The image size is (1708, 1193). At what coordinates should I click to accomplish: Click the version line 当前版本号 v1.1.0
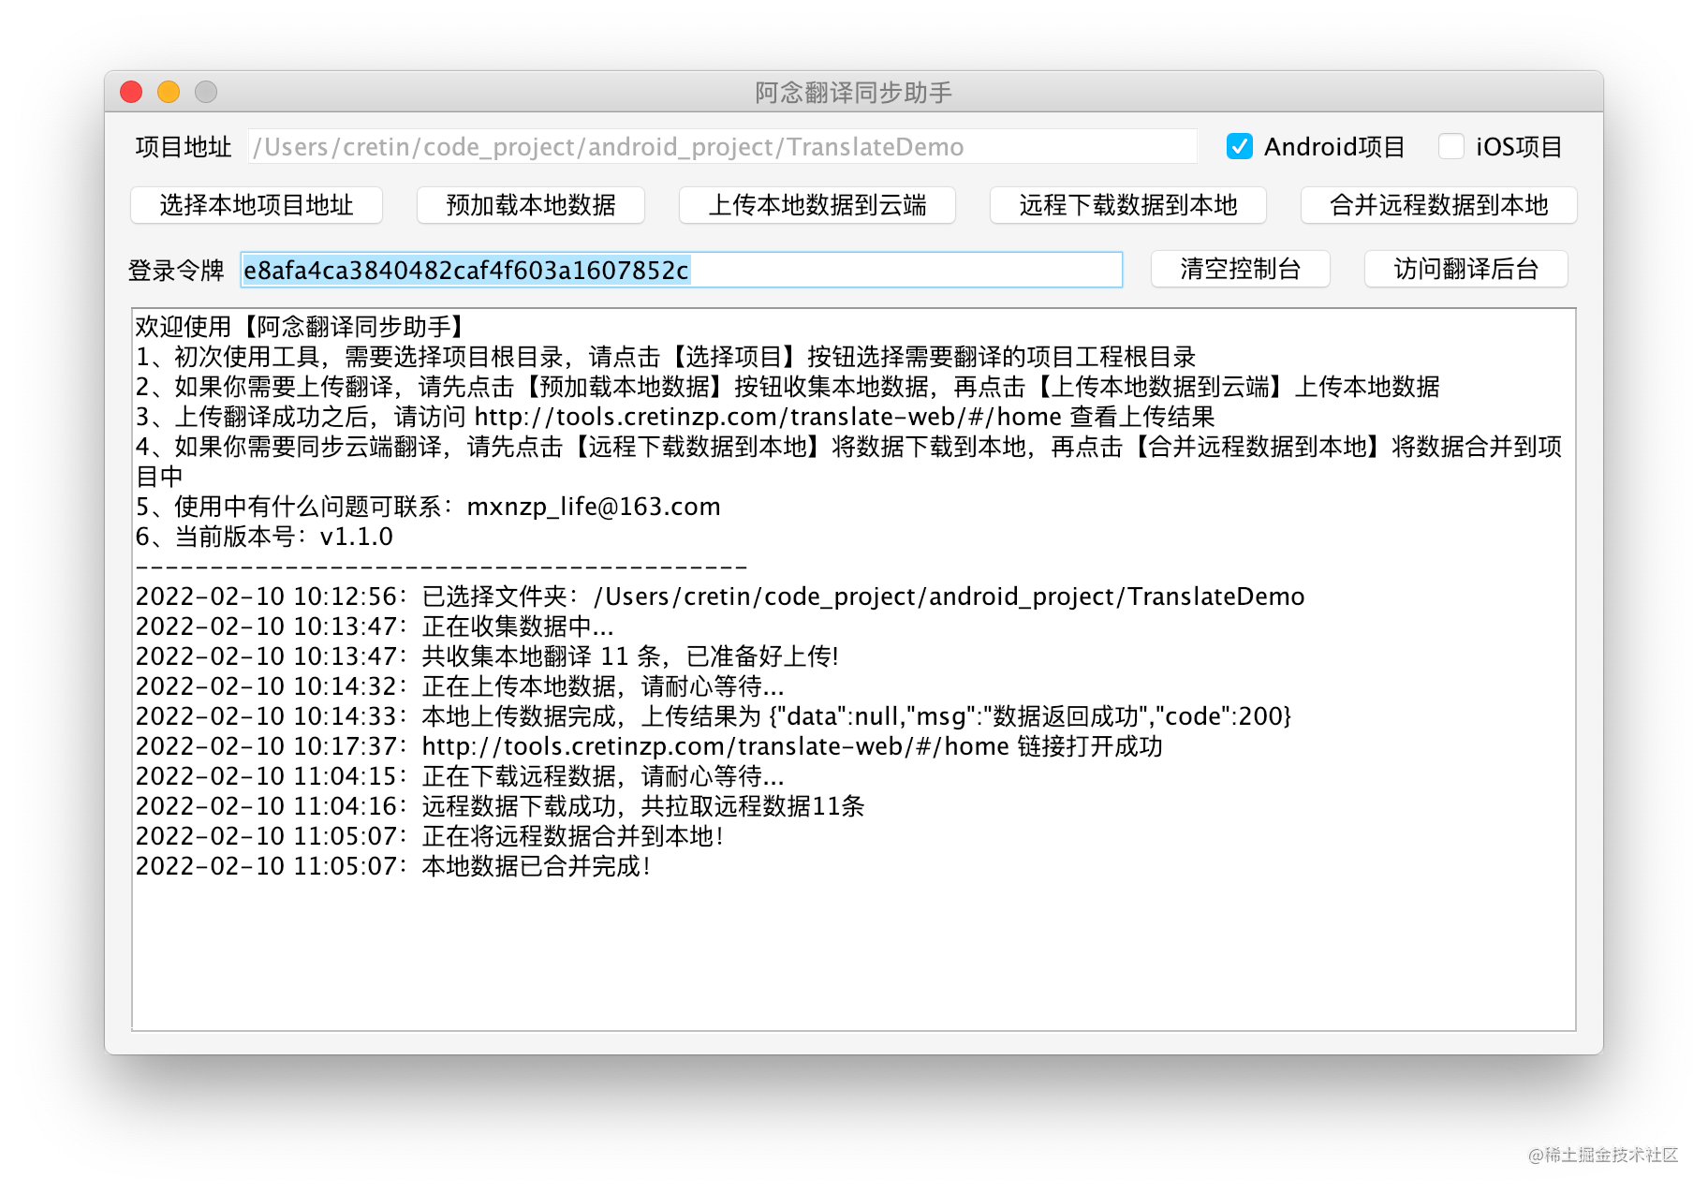(x=264, y=537)
